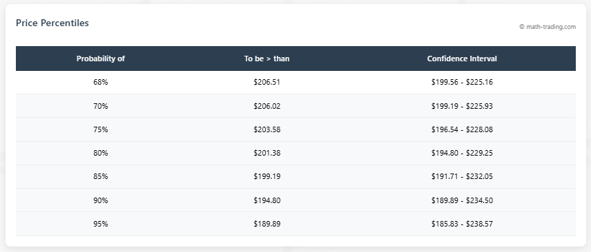Click the $206.51 price cell
Viewport: 591px width, 252px height.
(x=267, y=82)
